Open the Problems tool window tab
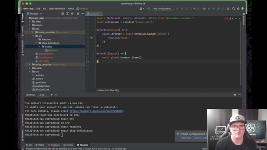This screenshot has width=267, height=150. (x=54, y=145)
